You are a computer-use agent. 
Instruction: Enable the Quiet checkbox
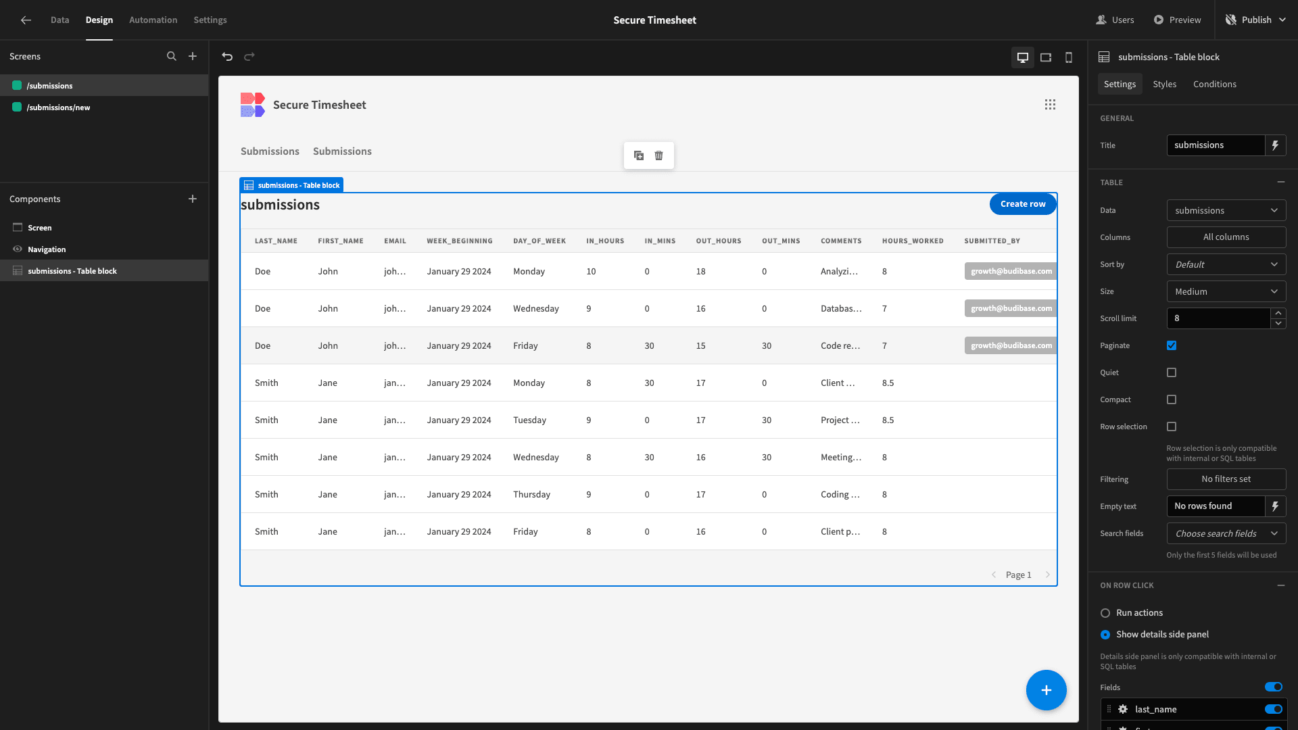coord(1172,372)
